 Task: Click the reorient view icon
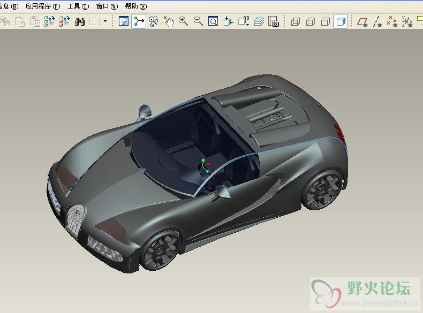(x=229, y=21)
